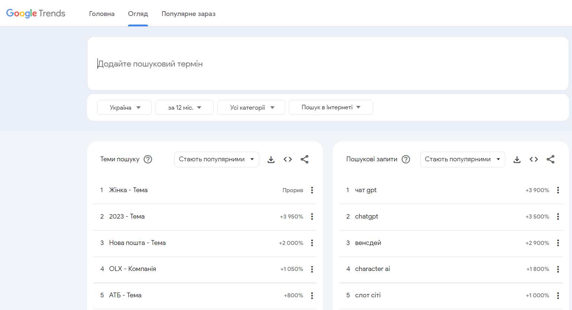Open the 'Пошук в Інтернеті' search type dropdown
This screenshot has width=572, height=310.
(331, 107)
